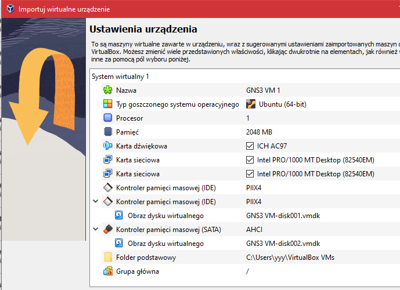
Task: Click the guest OS type icon
Action: click(107, 104)
